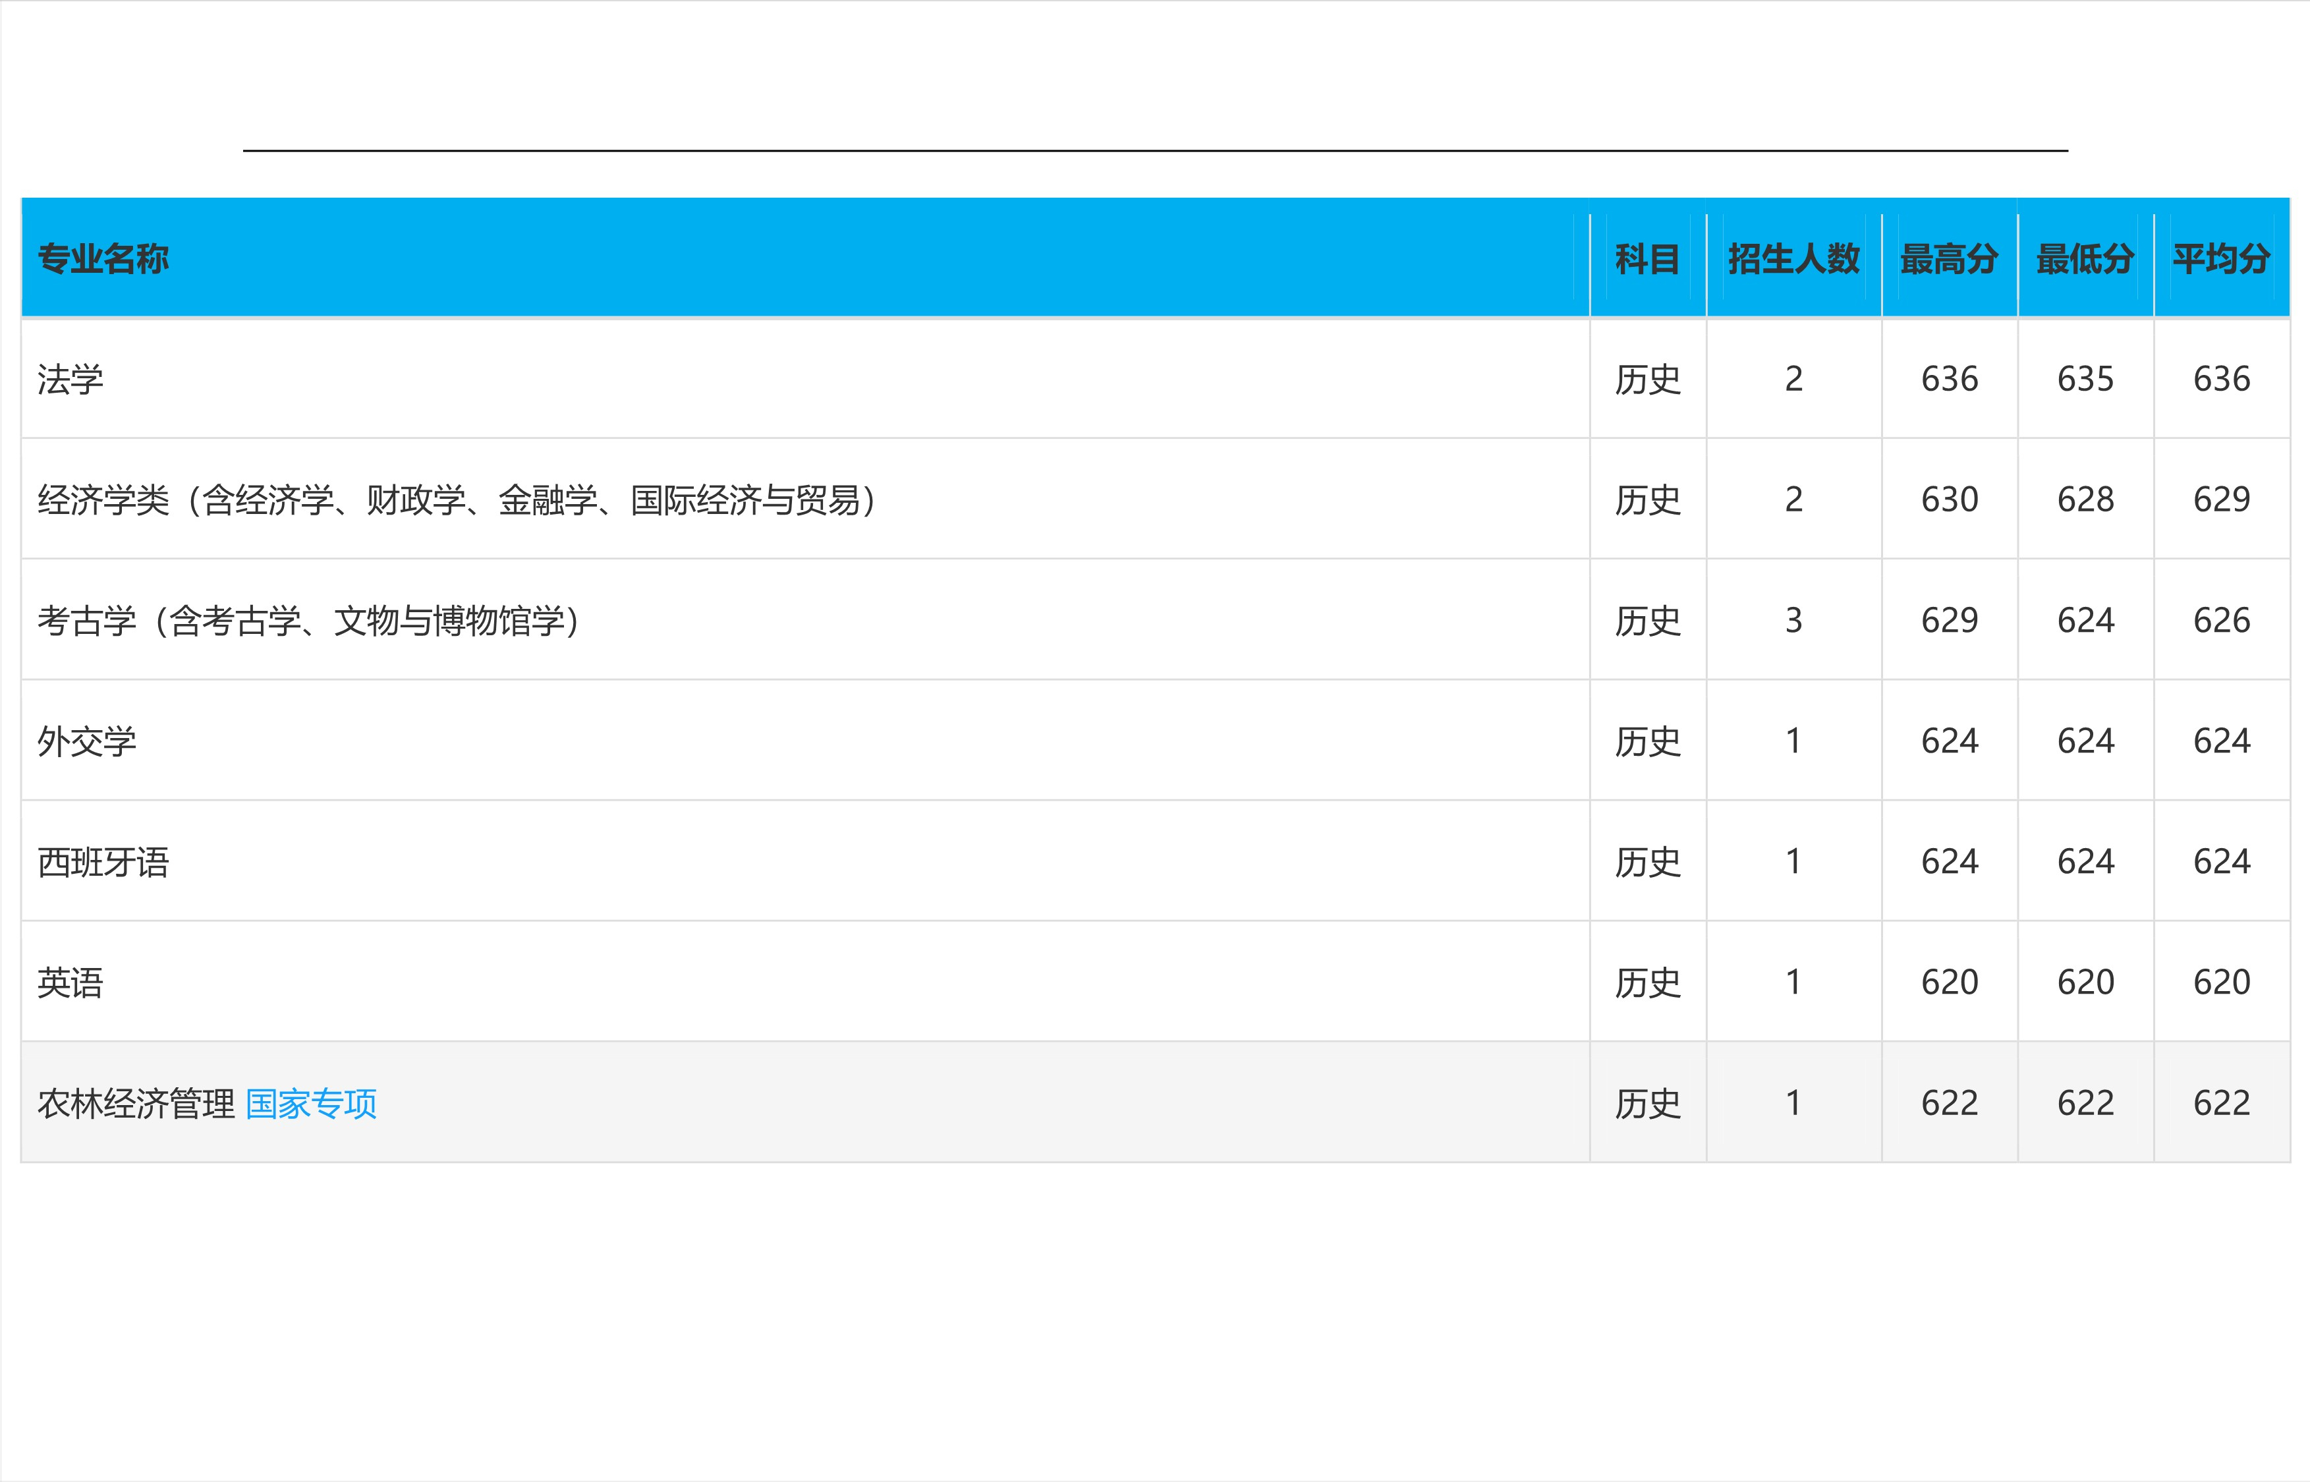The image size is (2310, 1482).
Task: Sort by the 最高分 column header
Action: pyautogui.click(x=1949, y=259)
